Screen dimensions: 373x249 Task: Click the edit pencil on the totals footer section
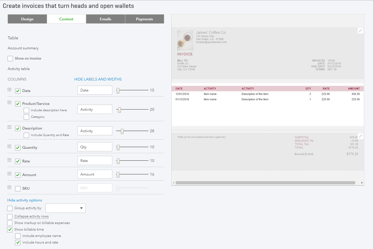point(360,136)
